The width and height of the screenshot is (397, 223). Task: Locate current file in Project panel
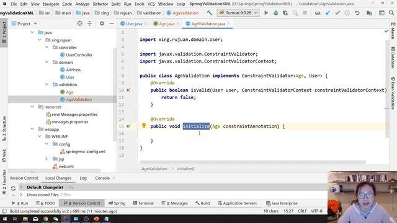coord(80,24)
